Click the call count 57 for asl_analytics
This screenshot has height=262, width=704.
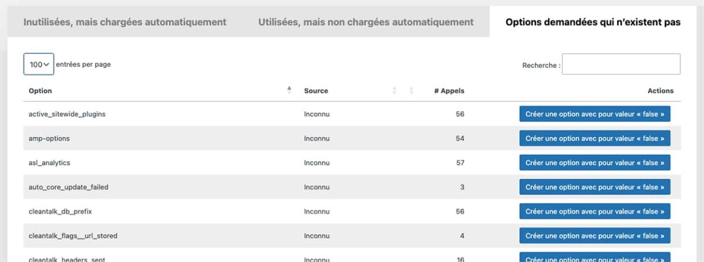(460, 163)
